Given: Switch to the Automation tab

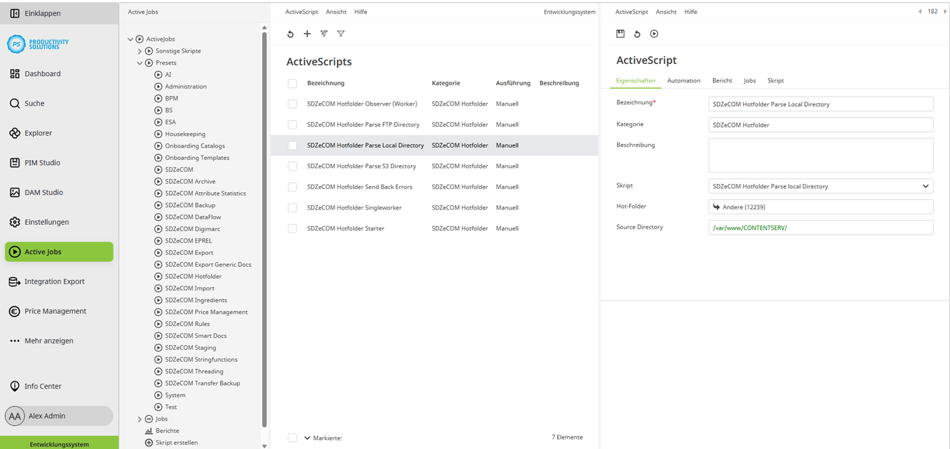Looking at the screenshot, I should click(684, 80).
